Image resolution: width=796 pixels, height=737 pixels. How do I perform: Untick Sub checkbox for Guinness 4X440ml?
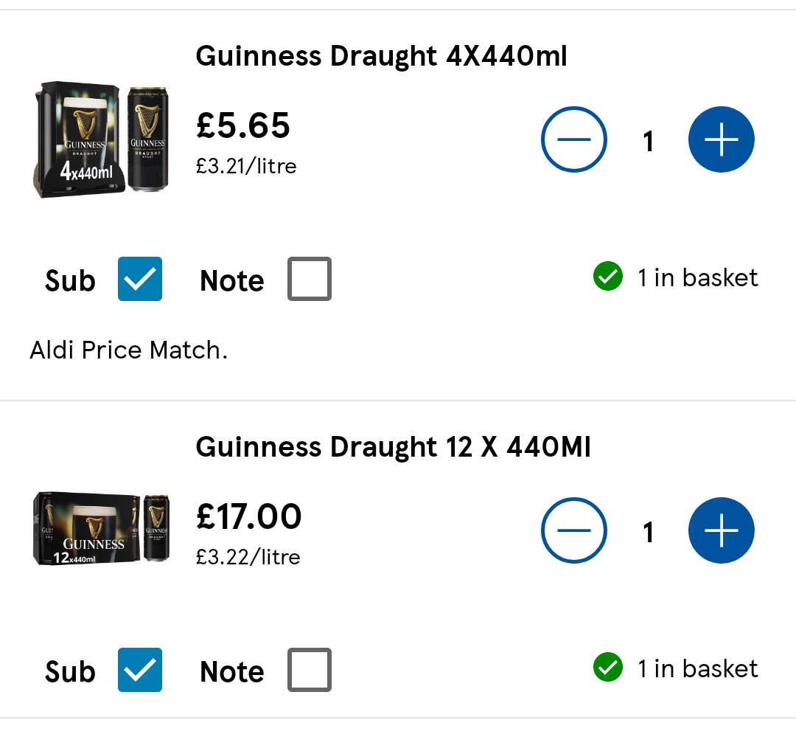[140, 279]
